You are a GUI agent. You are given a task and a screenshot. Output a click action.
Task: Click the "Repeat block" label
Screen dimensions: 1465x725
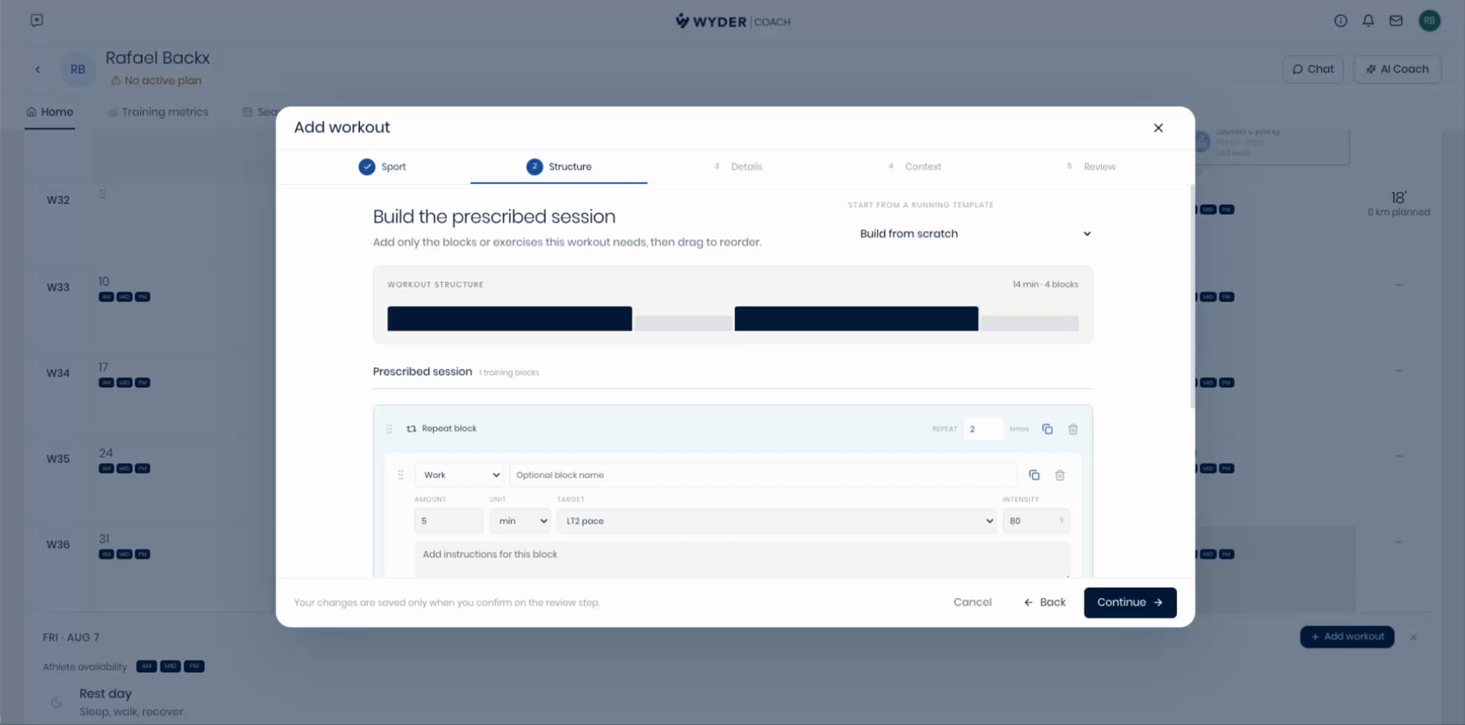[x=449, y=429]
